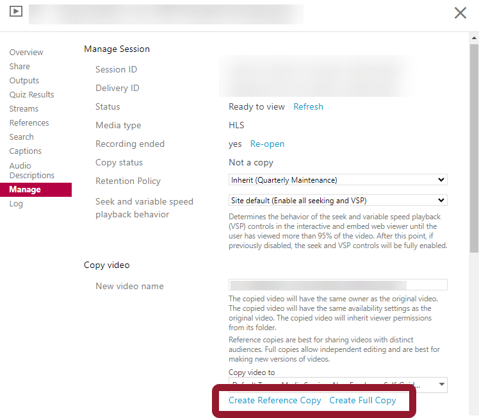Click Create Reference Copy
The height and width of the screenshot is (418, 479).
click(275, 401)
